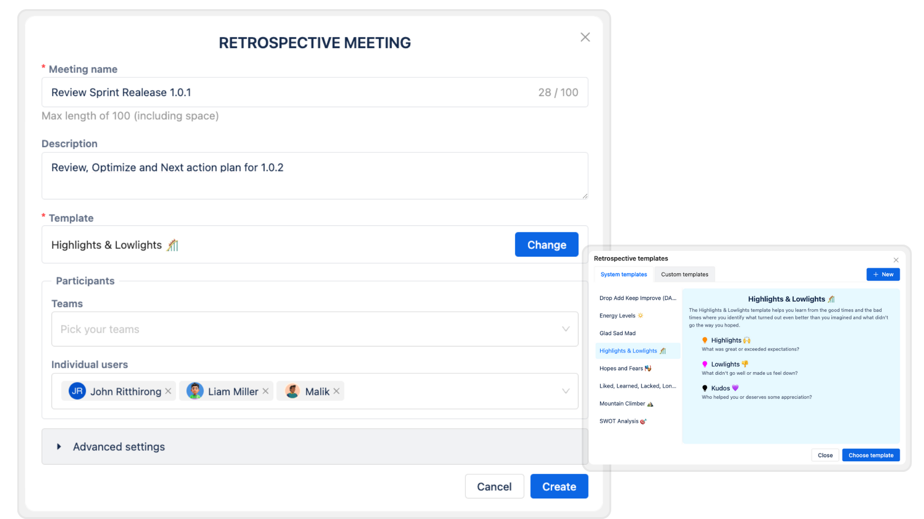Image resolution: width=924 pixels, height=519 pixels.
Task: Switch to Custom templates tab
Action: pos(685,274)
